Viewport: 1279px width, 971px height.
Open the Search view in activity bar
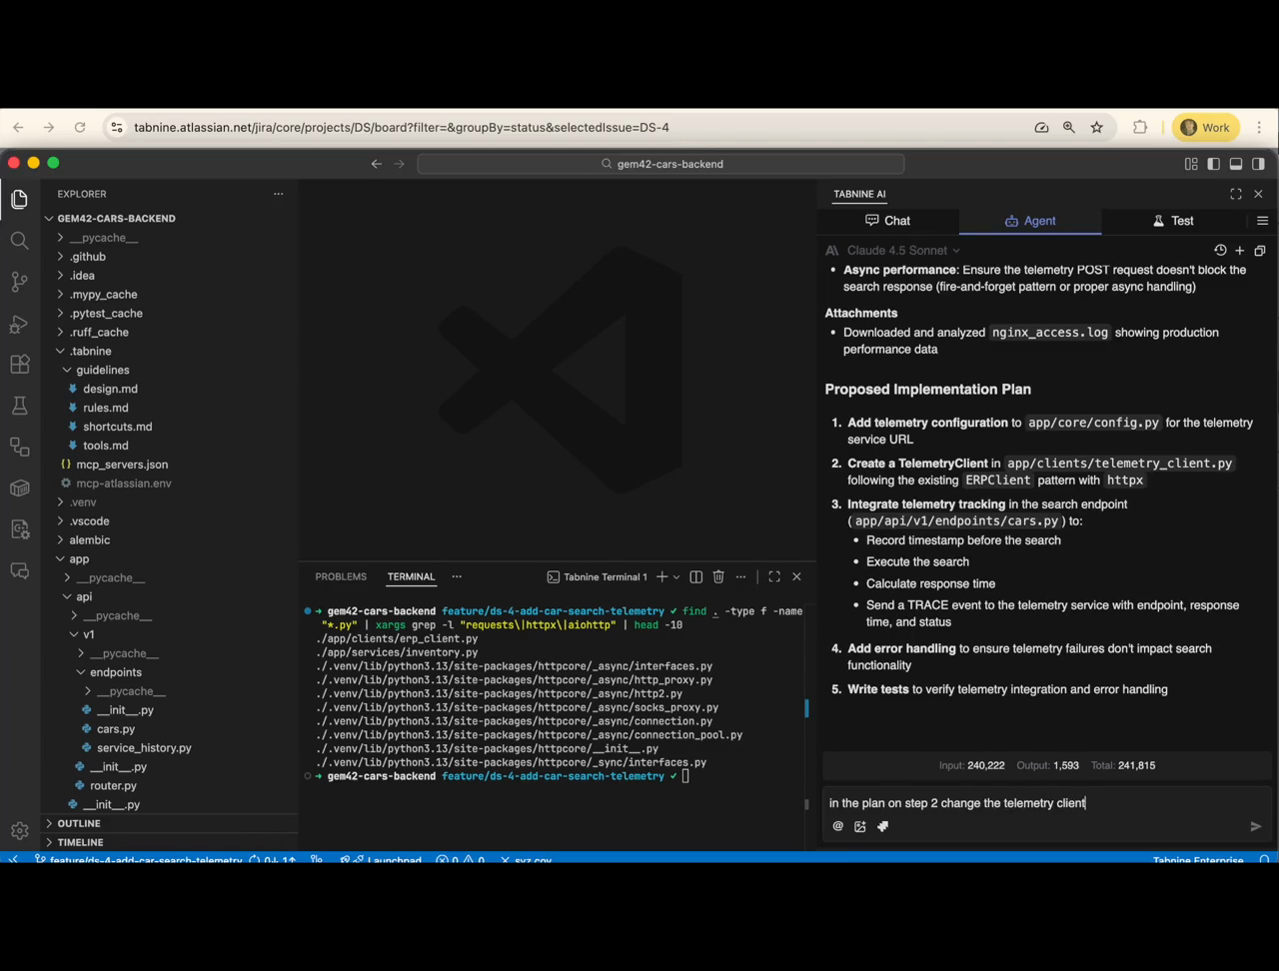[19, 240]
